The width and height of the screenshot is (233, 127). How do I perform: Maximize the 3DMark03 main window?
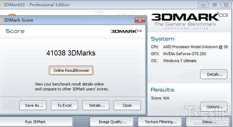click(x=215, y=5)
